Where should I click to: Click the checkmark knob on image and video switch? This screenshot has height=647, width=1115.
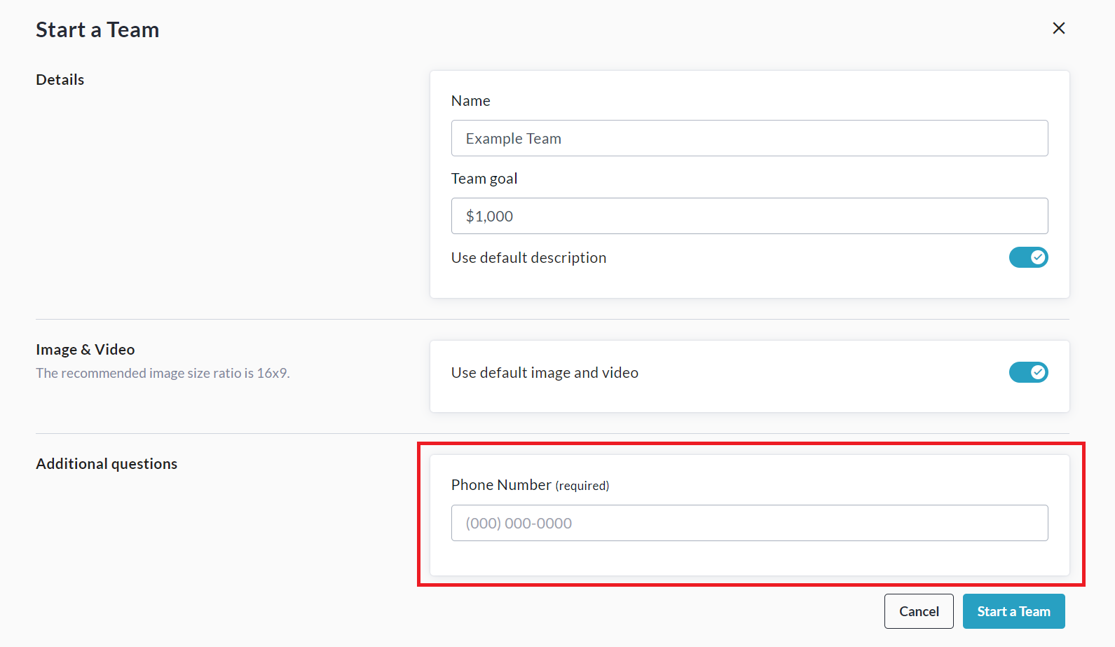click(1038, 372)
